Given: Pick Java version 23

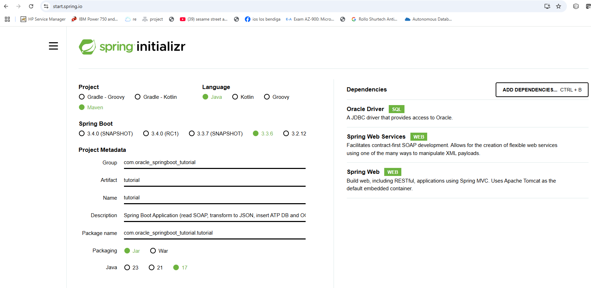Looking at the screenshot, I should coord(131,268).
